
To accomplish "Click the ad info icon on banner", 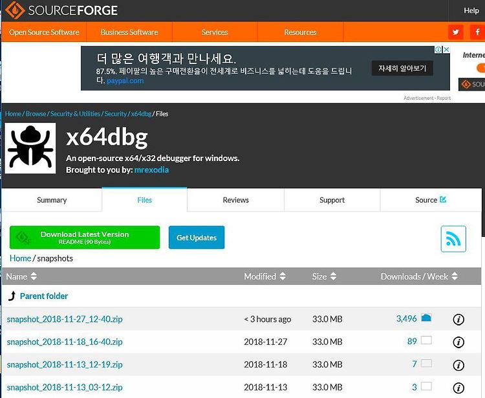I will [x=438, y=50].
